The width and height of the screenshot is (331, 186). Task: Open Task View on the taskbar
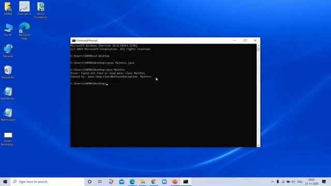[x=100, y=181]
